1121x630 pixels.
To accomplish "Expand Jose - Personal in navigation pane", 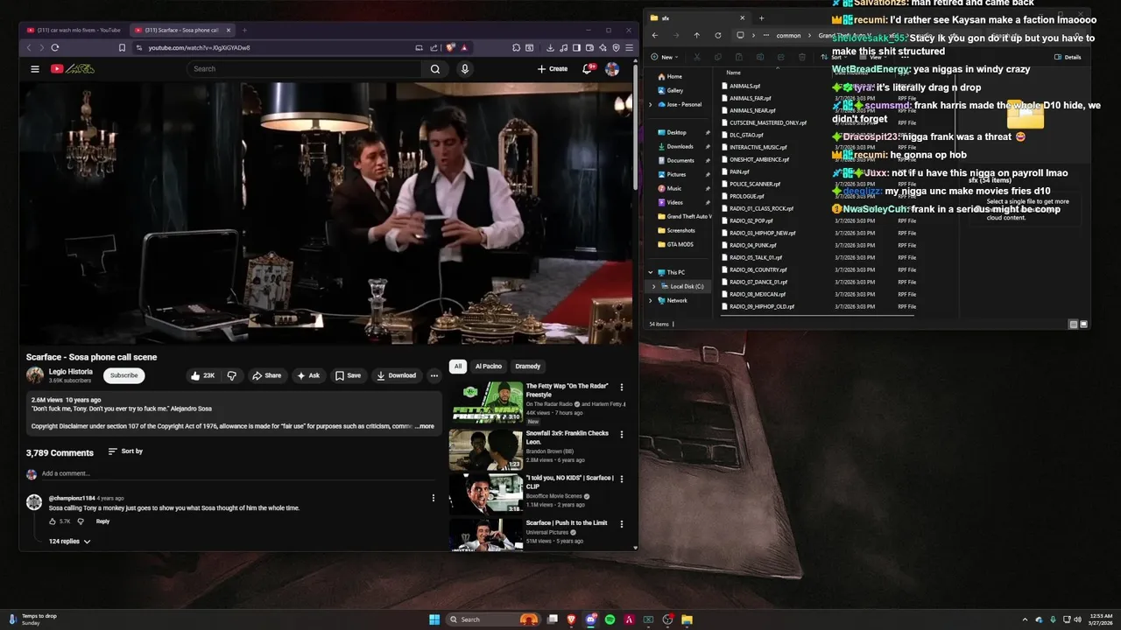I will click(650, 104).
